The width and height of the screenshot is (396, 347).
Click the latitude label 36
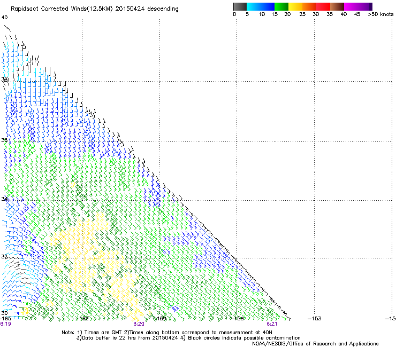pyautogui.click(x=4, y=140)
